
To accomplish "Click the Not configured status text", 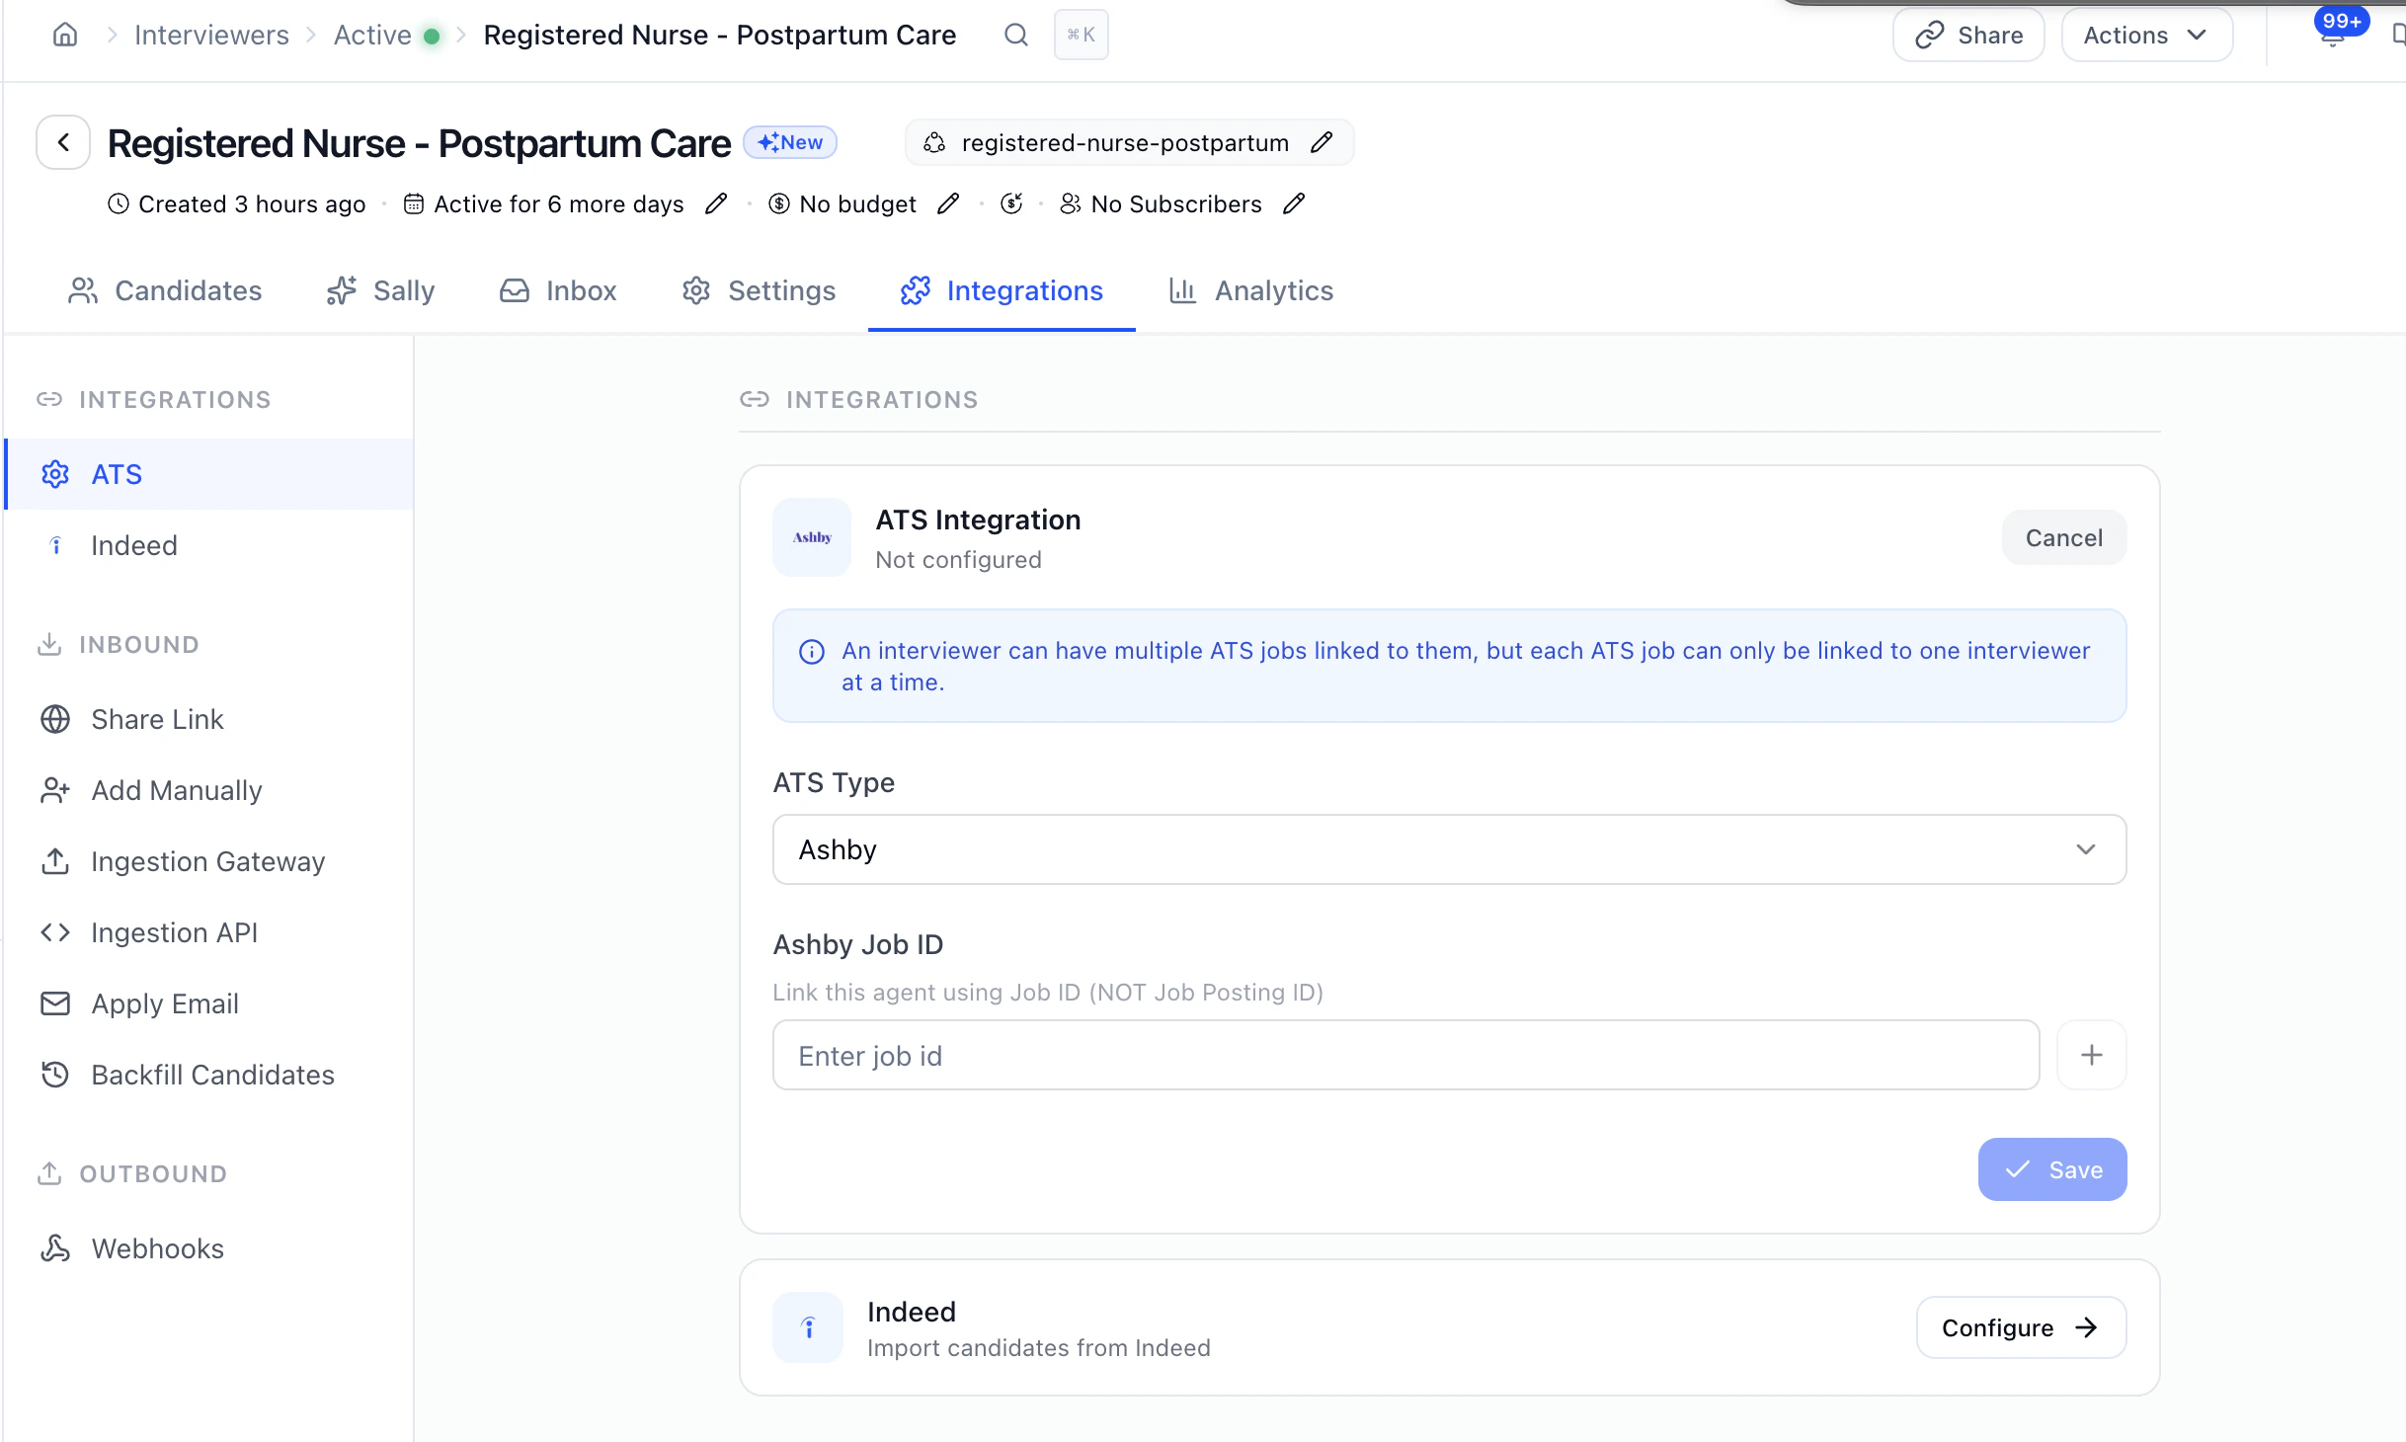I will (958, 559).
